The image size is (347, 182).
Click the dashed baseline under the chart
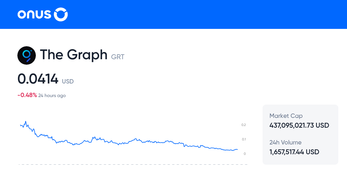tap(133, 165)
